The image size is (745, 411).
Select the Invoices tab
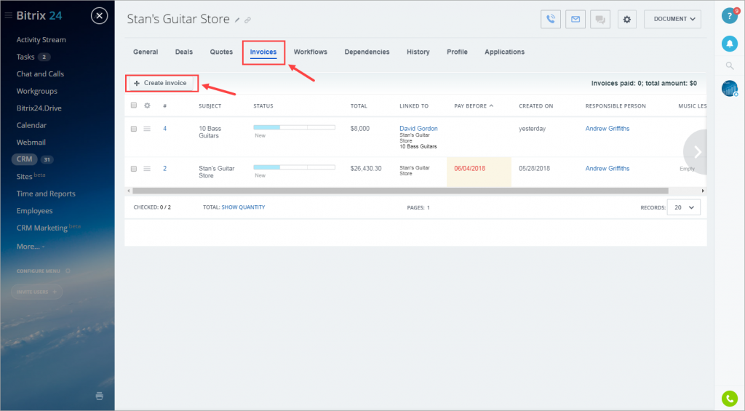click(x=263, y=52)
